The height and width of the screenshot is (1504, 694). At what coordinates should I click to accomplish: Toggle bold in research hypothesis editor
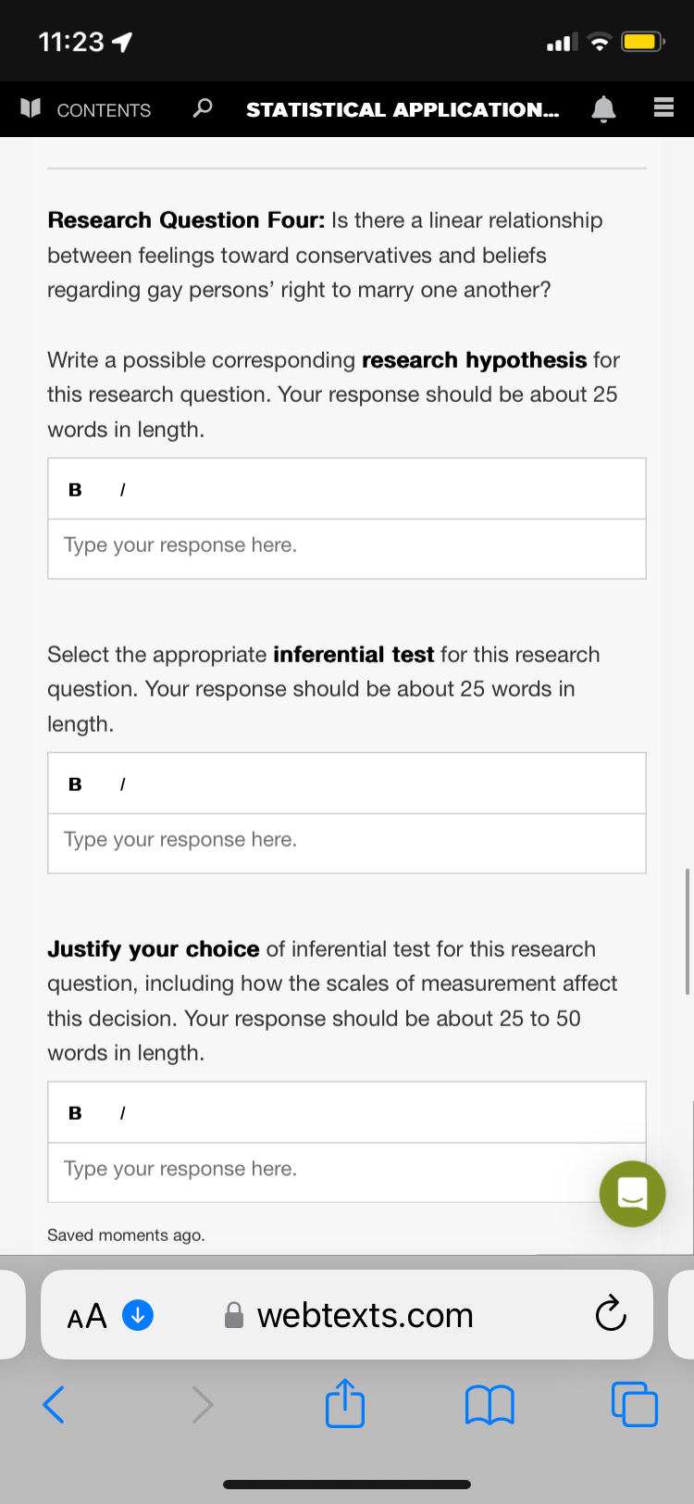point(75,490)
